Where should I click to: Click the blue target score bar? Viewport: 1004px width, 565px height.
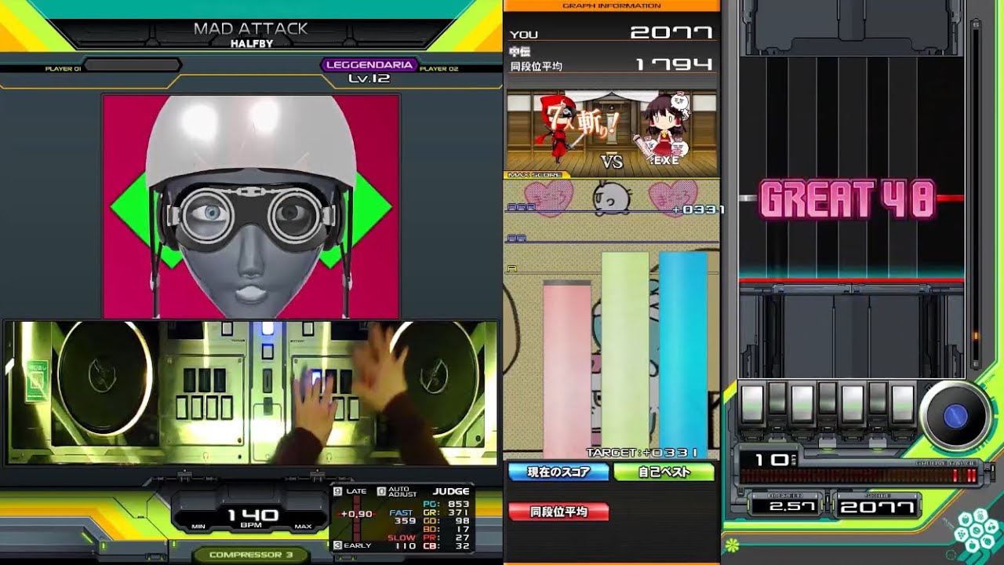[683, 354]
